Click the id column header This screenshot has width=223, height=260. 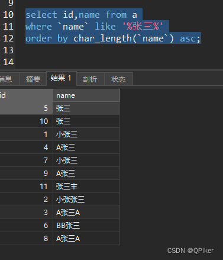click(26, 95)
